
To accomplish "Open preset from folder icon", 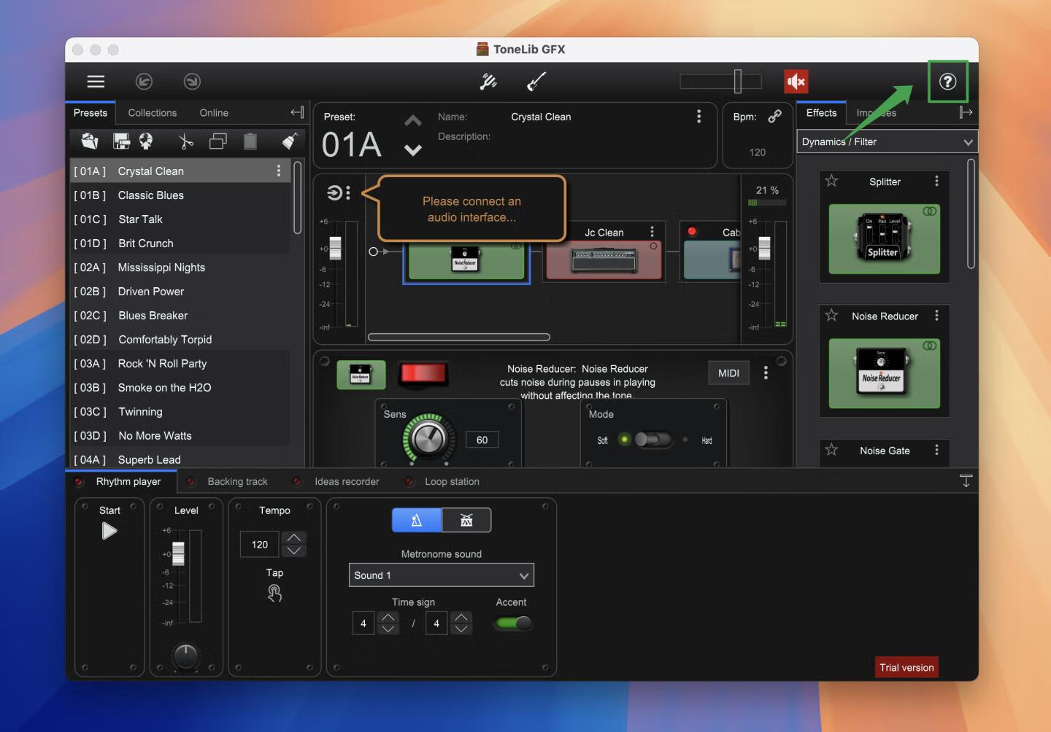I will 90,141.
